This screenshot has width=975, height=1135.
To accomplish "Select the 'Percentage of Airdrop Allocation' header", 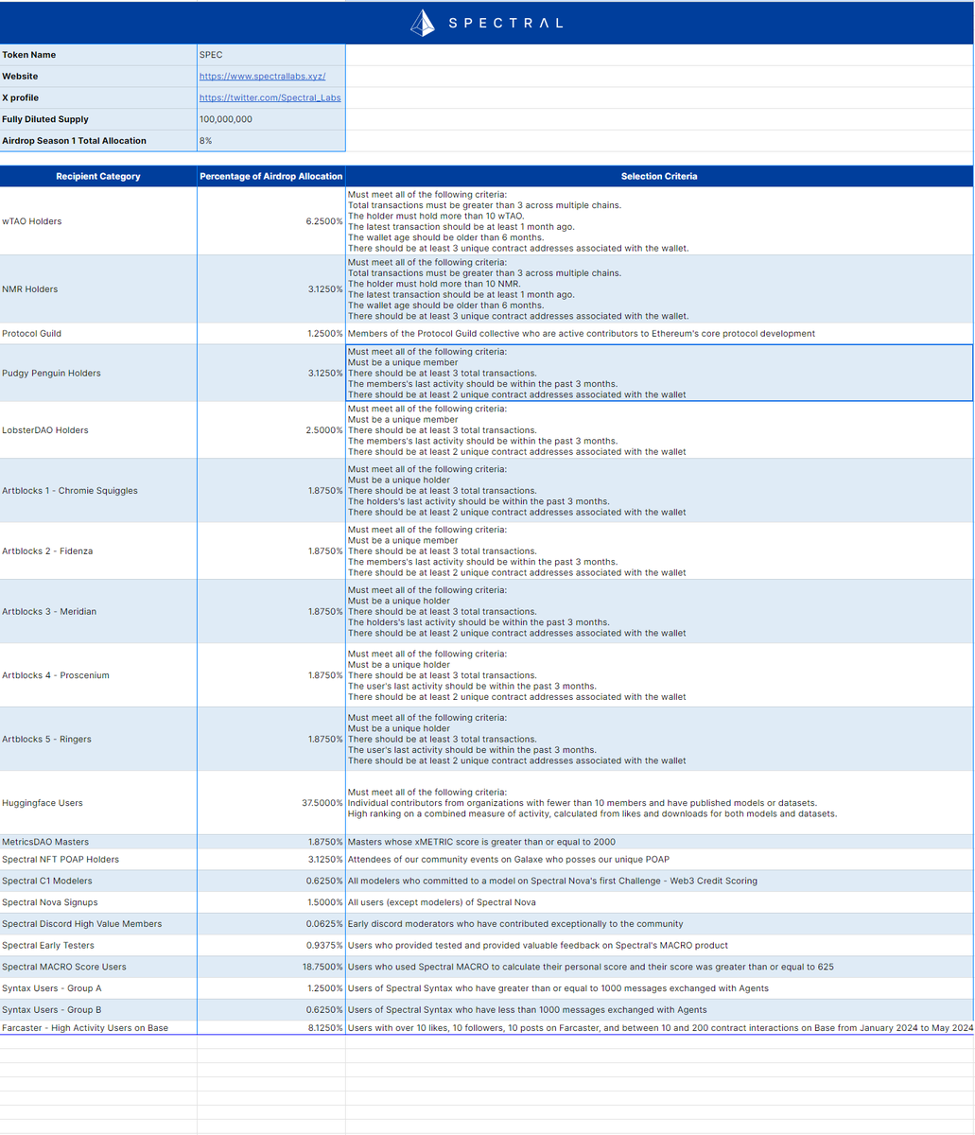I will point(271,176).
